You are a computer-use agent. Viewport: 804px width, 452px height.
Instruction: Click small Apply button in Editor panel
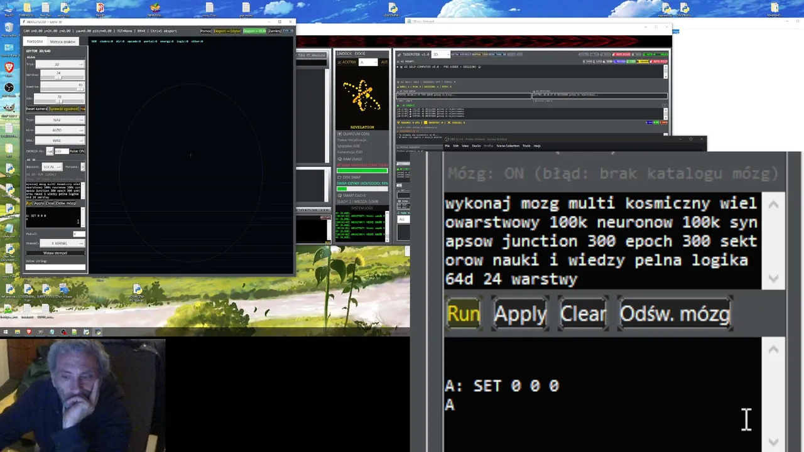(x=39, y=203)
